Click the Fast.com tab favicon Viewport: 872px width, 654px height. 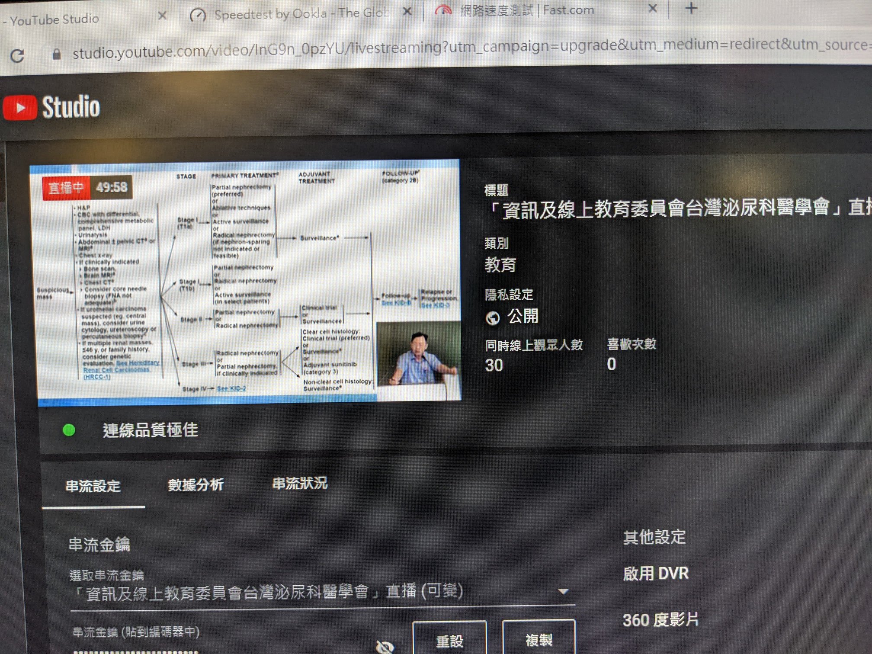(x=443, y=10)
